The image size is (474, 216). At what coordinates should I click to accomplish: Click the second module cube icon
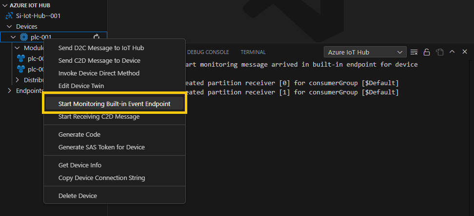tap(20, 69)
